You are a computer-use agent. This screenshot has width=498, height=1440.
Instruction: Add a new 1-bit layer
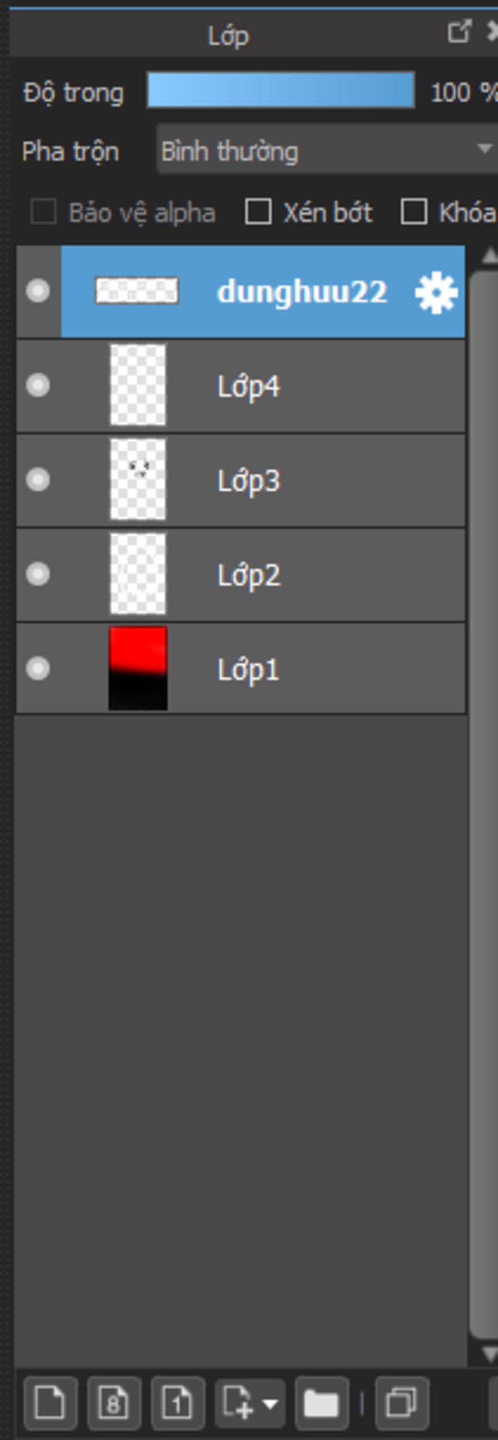click(178, 1403)
